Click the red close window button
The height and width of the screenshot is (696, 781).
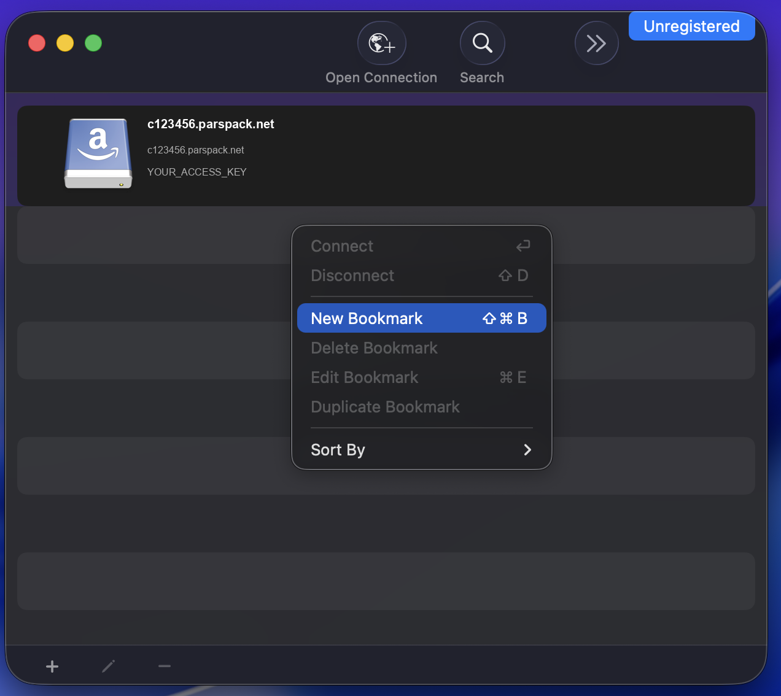pos(37,43)
